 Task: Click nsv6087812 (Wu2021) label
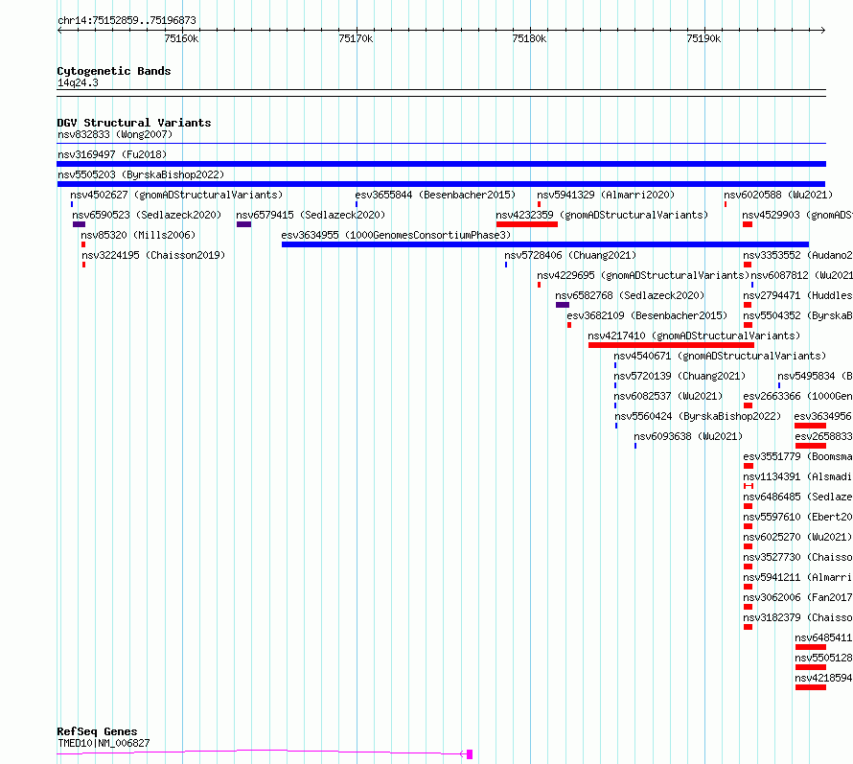click(801, 275)
